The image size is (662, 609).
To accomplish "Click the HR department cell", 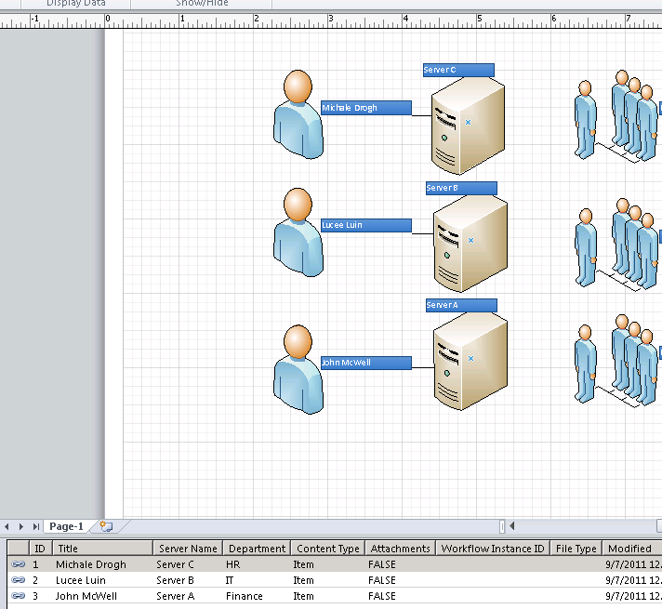I will (x=232, y=564).
